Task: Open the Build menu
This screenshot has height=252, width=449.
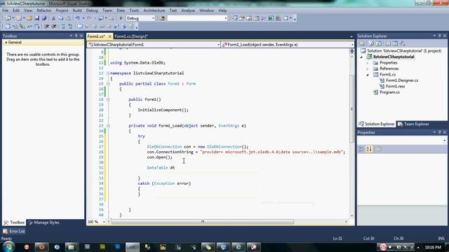Action: pos(77,10)
